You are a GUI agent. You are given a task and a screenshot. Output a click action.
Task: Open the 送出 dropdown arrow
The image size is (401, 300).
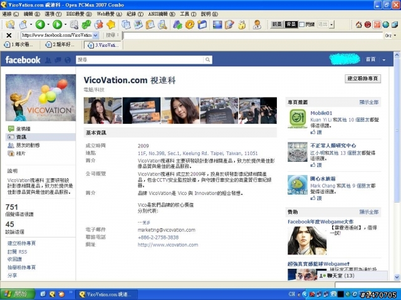[331, 24]
